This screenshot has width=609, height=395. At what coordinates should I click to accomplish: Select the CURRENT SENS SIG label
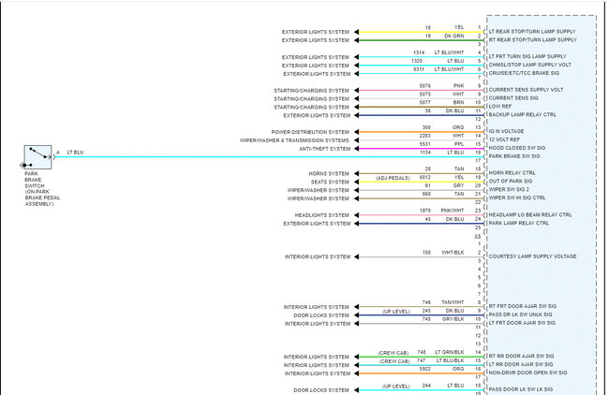513,98
